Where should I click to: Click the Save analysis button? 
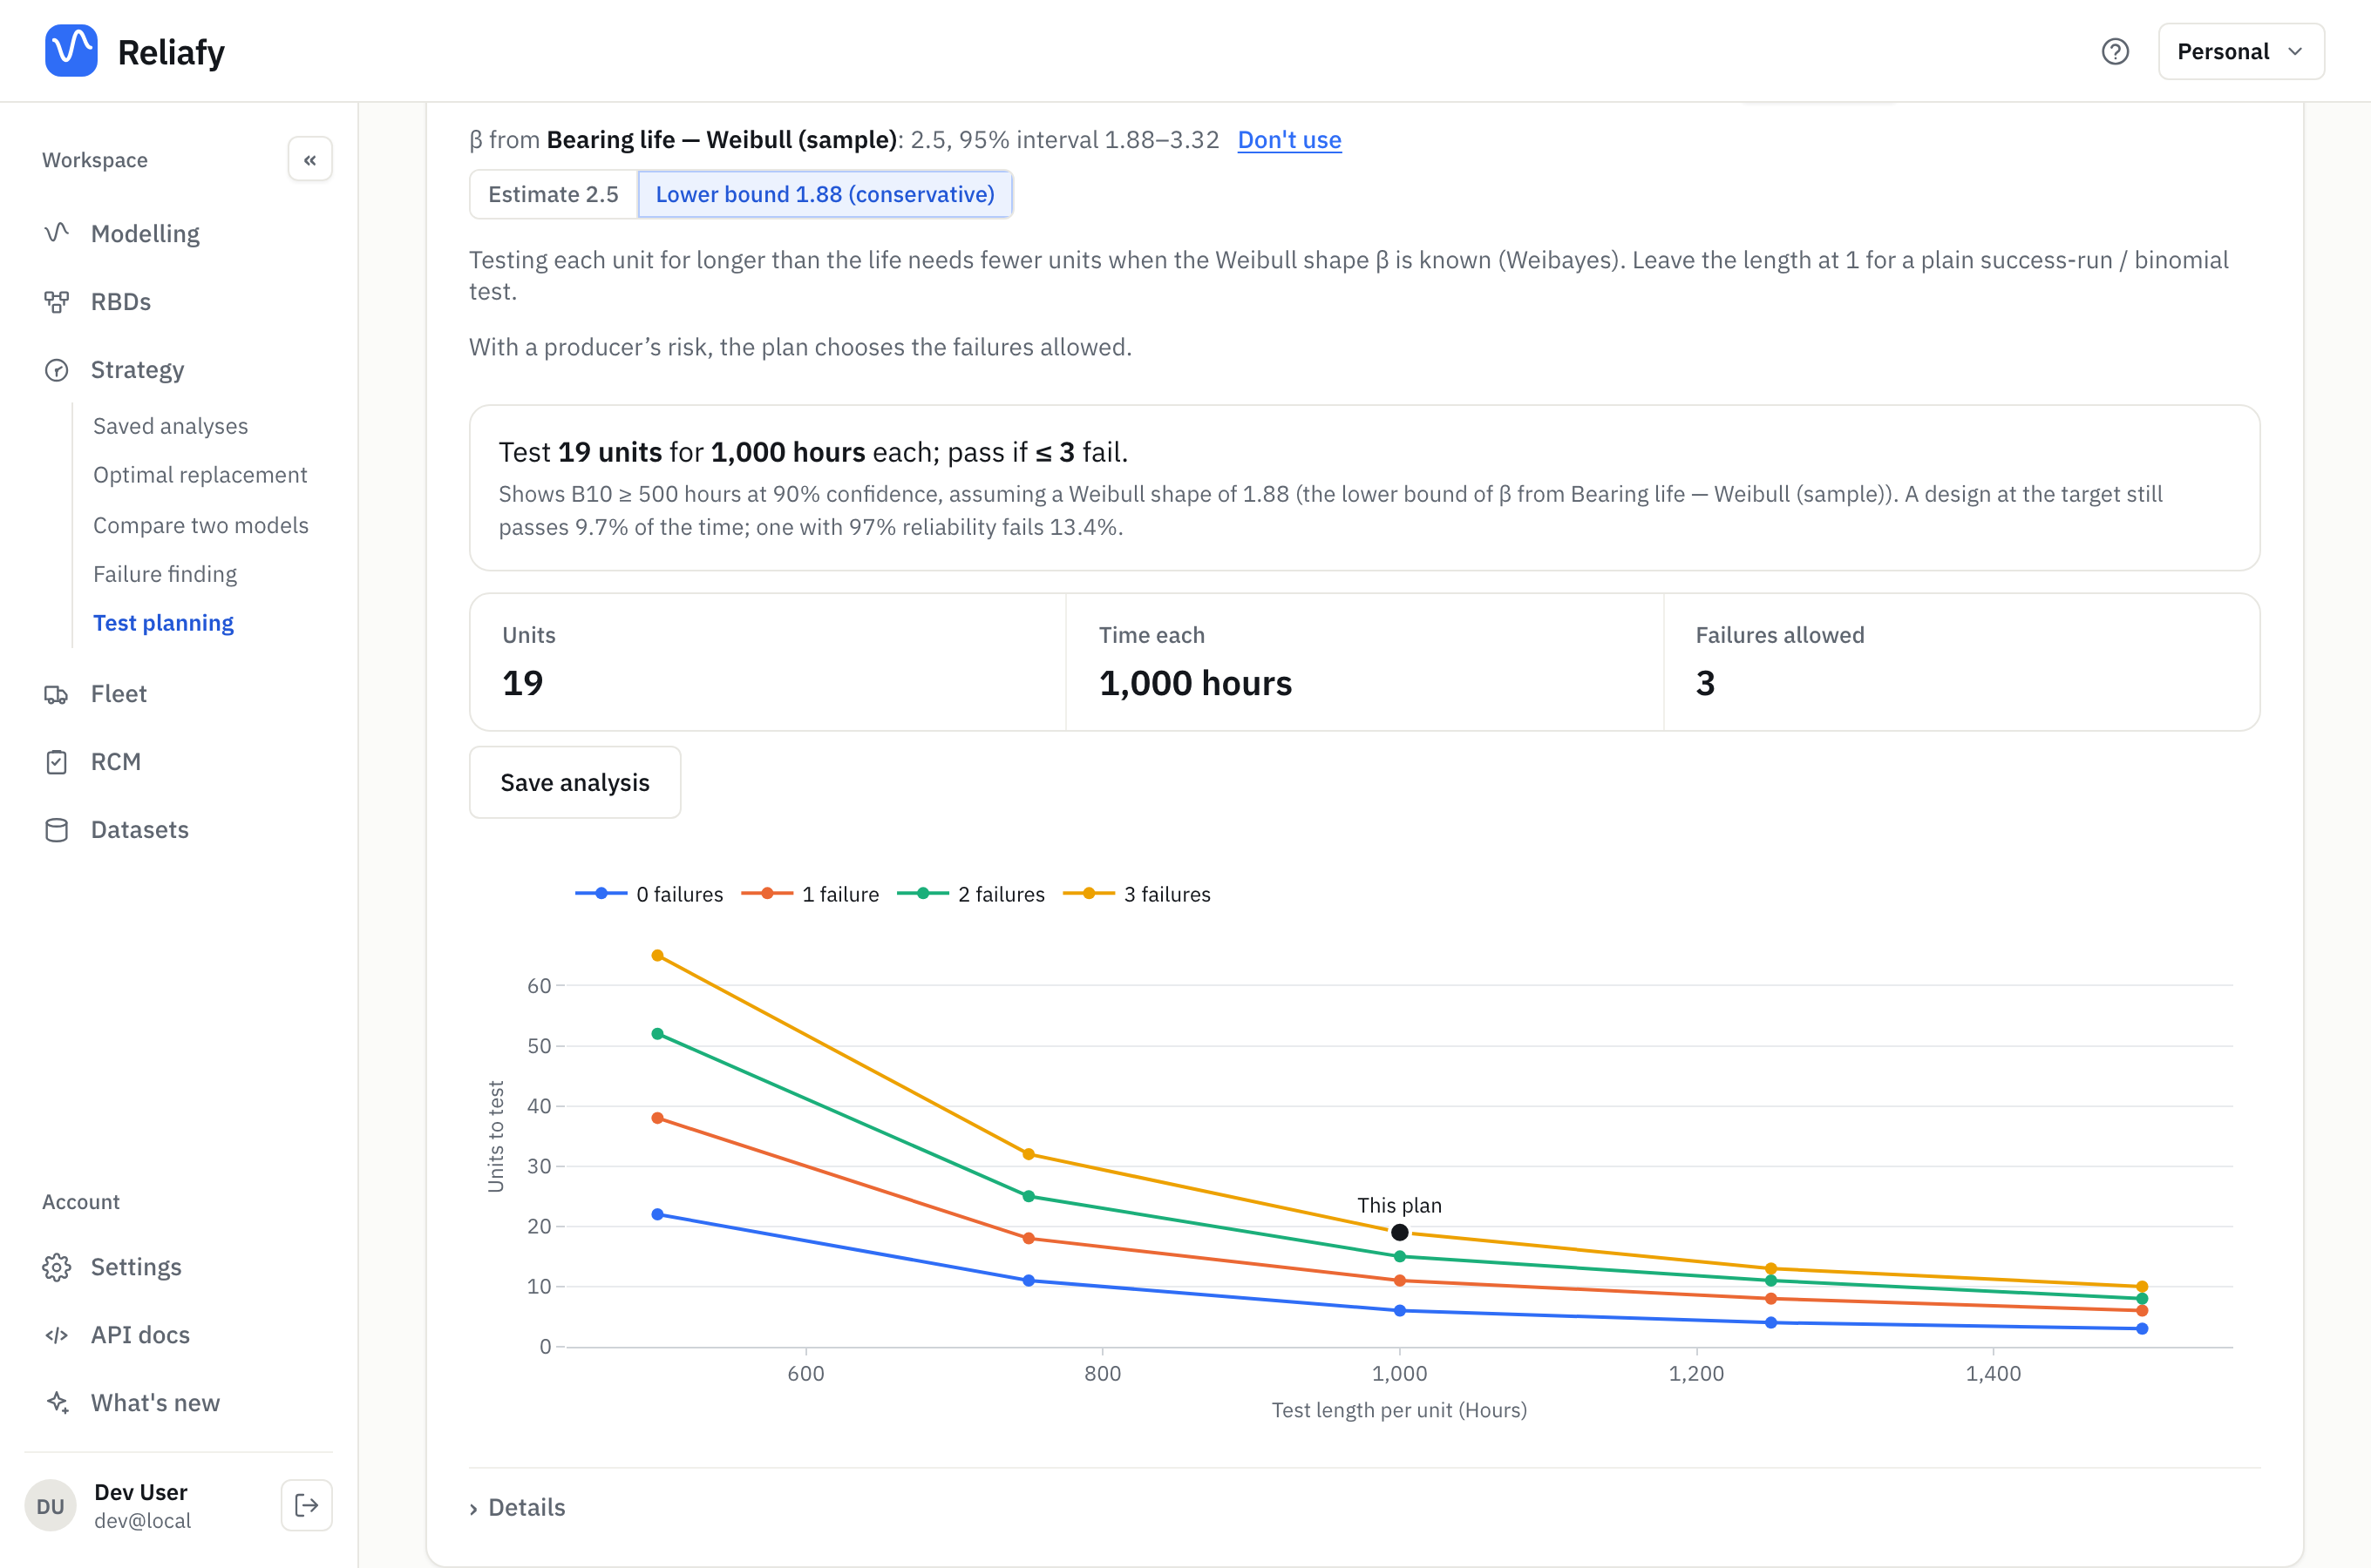(575, 782)
